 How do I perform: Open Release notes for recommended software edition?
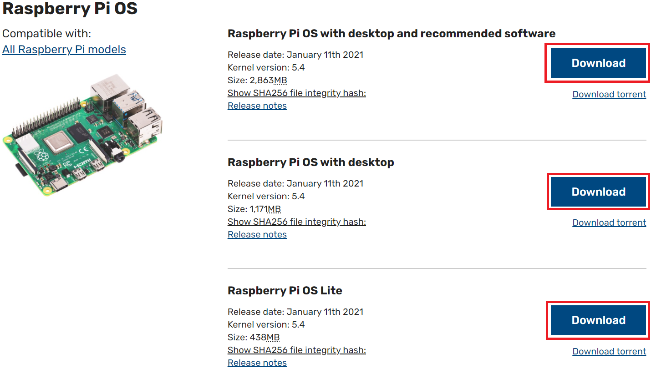click(x=257, y=106)
